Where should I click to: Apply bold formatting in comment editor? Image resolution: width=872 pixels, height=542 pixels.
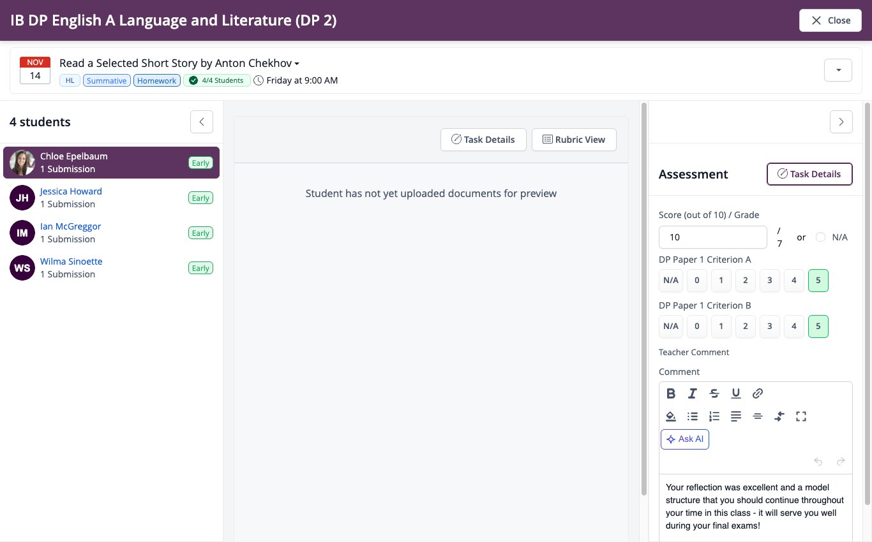click(x=671, y=393)
